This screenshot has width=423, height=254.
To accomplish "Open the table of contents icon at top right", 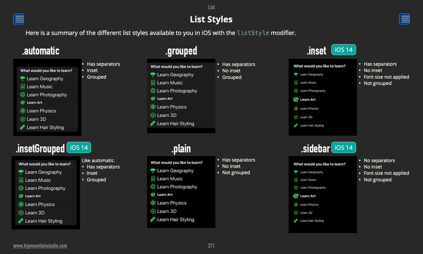I will [405, 19].
